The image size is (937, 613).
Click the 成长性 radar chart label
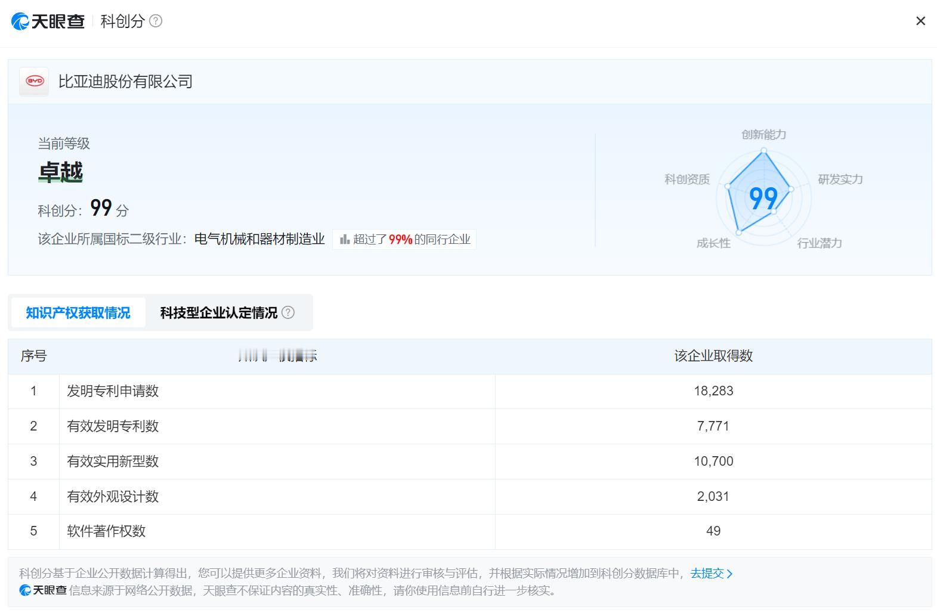coord(713,243)
